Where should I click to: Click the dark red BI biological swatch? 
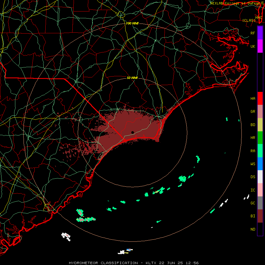(260, 216)
